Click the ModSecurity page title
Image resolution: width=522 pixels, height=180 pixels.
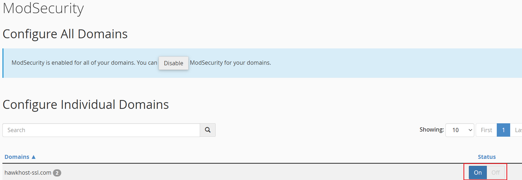coord(43,8)
